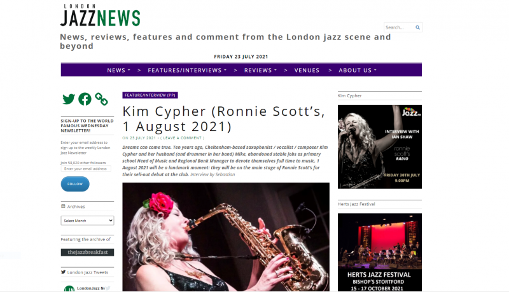Click the blue Follow button
Viewport: 509px width, 292px height.
point(75,184)
